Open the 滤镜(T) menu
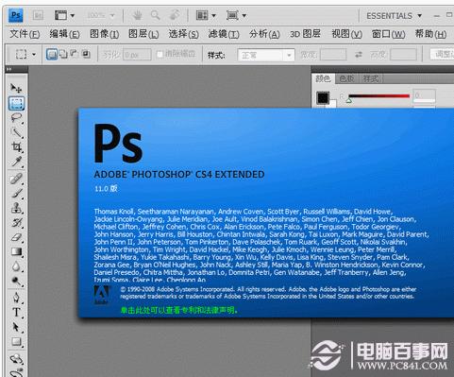The image size is (454, 377). click(x=224, y=34)
